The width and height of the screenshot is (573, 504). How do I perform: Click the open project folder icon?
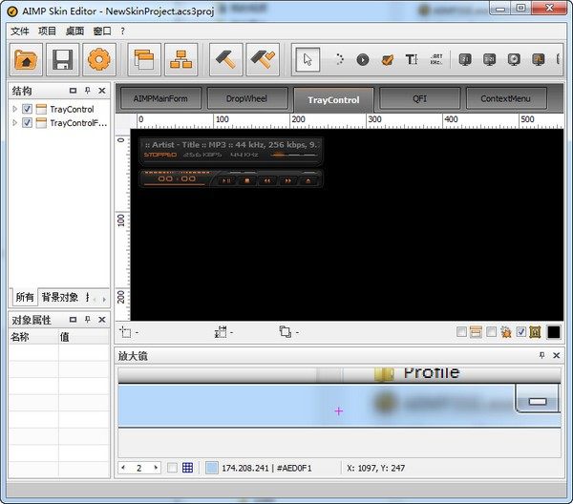26,60
